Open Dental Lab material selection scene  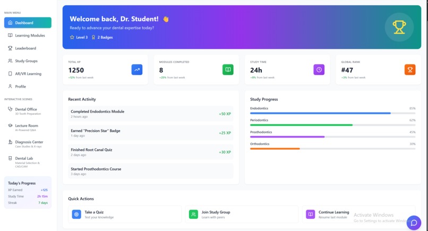[x=28, y=162]
